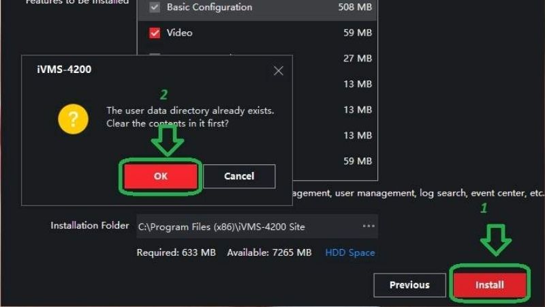Confirm clearing data by pressing OK
This screenshot has width=545, height=307.
[161, 176]
